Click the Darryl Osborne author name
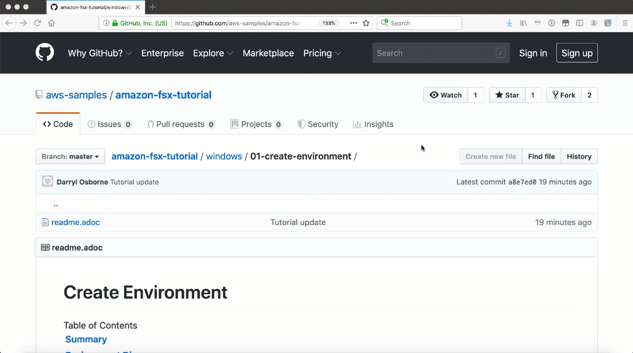The width and height of the screenshot is (633, 353). click(83, 182)
